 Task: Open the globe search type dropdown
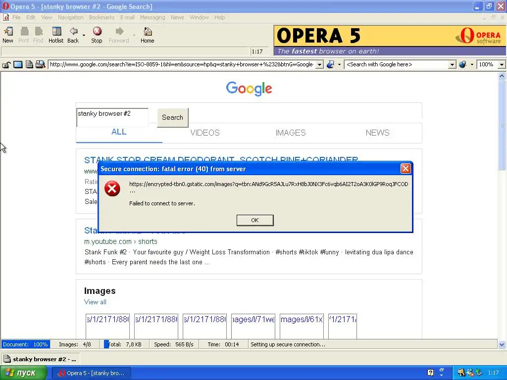(472, 65)
